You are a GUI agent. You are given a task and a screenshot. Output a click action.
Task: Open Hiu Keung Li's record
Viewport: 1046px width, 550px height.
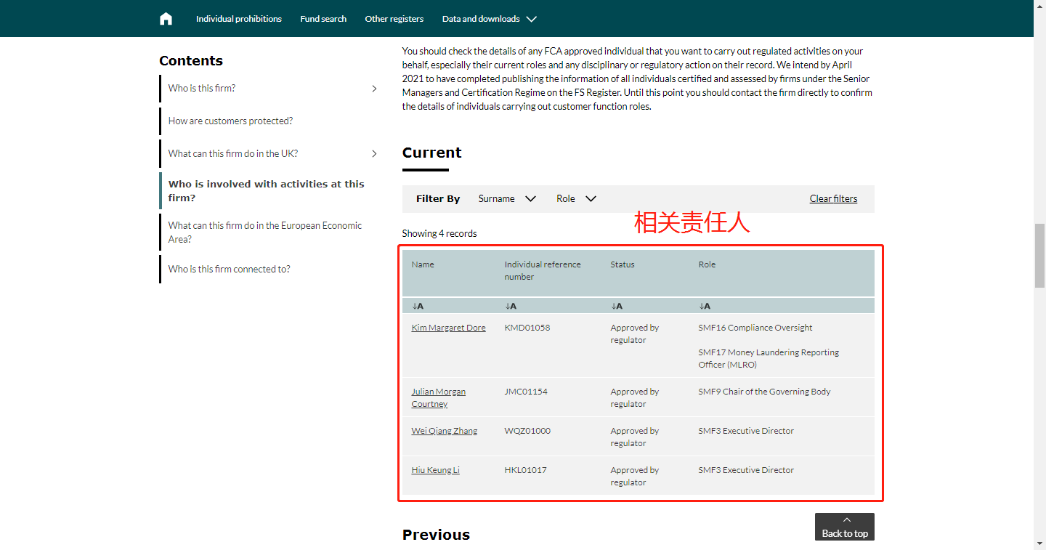click(x=435, y=470)
